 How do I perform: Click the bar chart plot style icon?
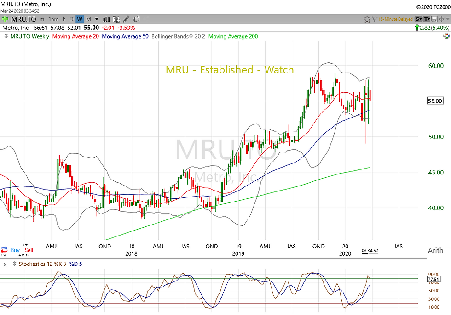pyautogui.click(x=106, y=19)
